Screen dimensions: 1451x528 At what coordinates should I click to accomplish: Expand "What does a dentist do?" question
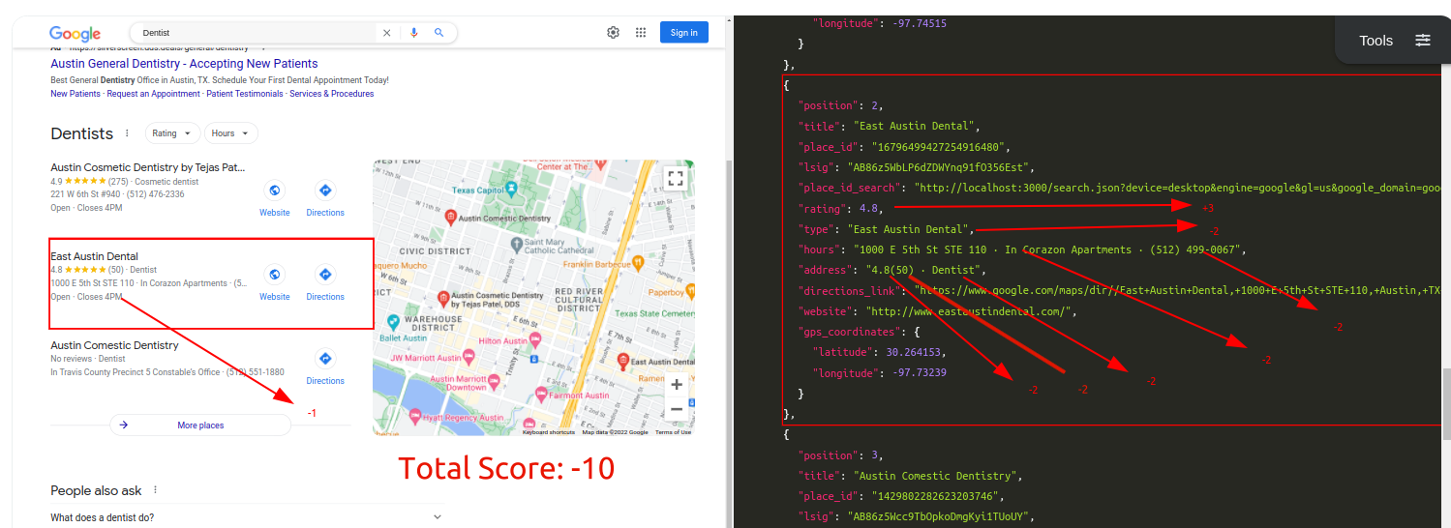pyautogui.click(x=247, y=517)
